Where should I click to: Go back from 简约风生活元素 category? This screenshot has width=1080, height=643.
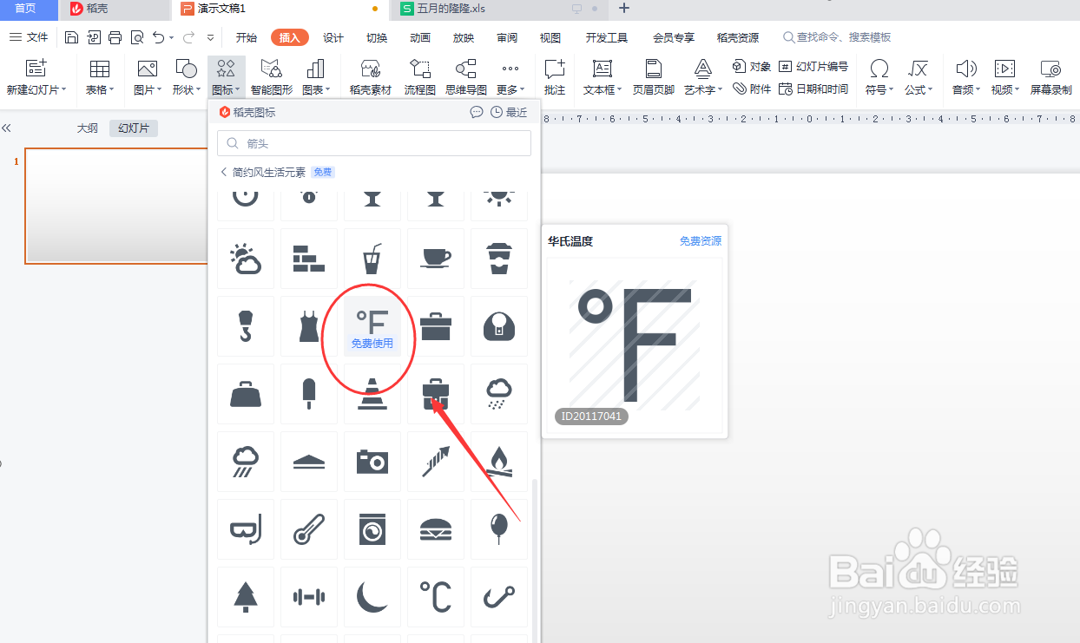pos(223,173)
